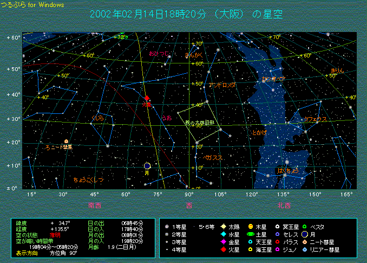Select the 土星 Saturn icon in the legend

coord(250,234)
